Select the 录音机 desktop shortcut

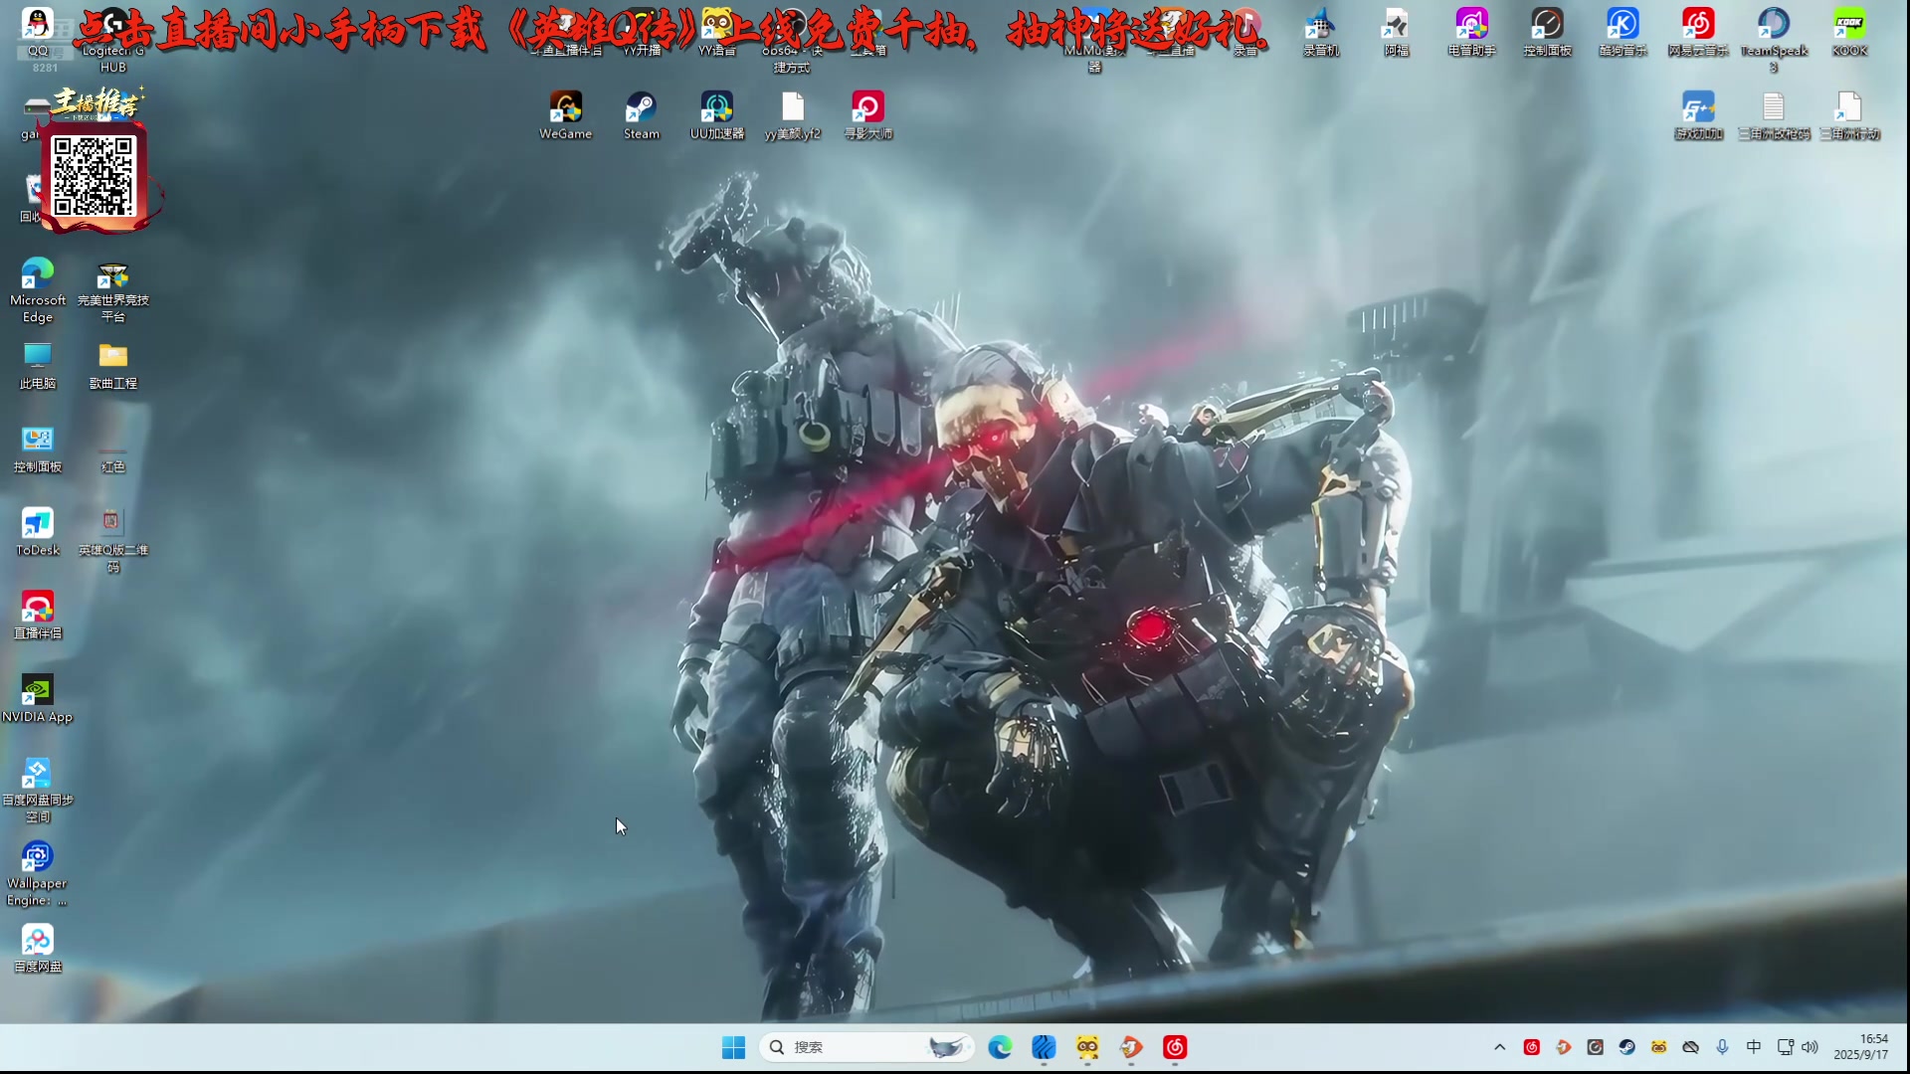[1321, 33]
